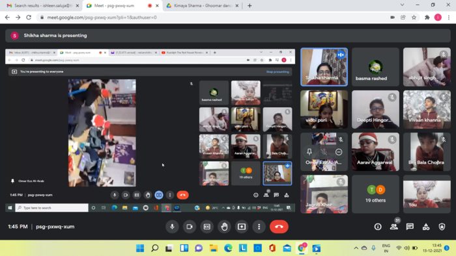Expand the Chrome tab search chevron
The image size is (456, 256).
click(x=402, y=5)
